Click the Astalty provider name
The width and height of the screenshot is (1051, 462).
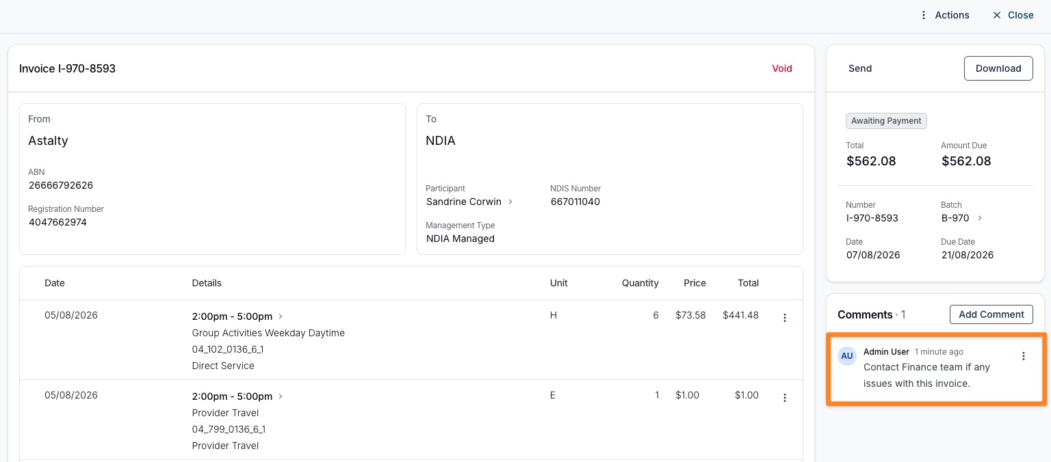point(48,141)
